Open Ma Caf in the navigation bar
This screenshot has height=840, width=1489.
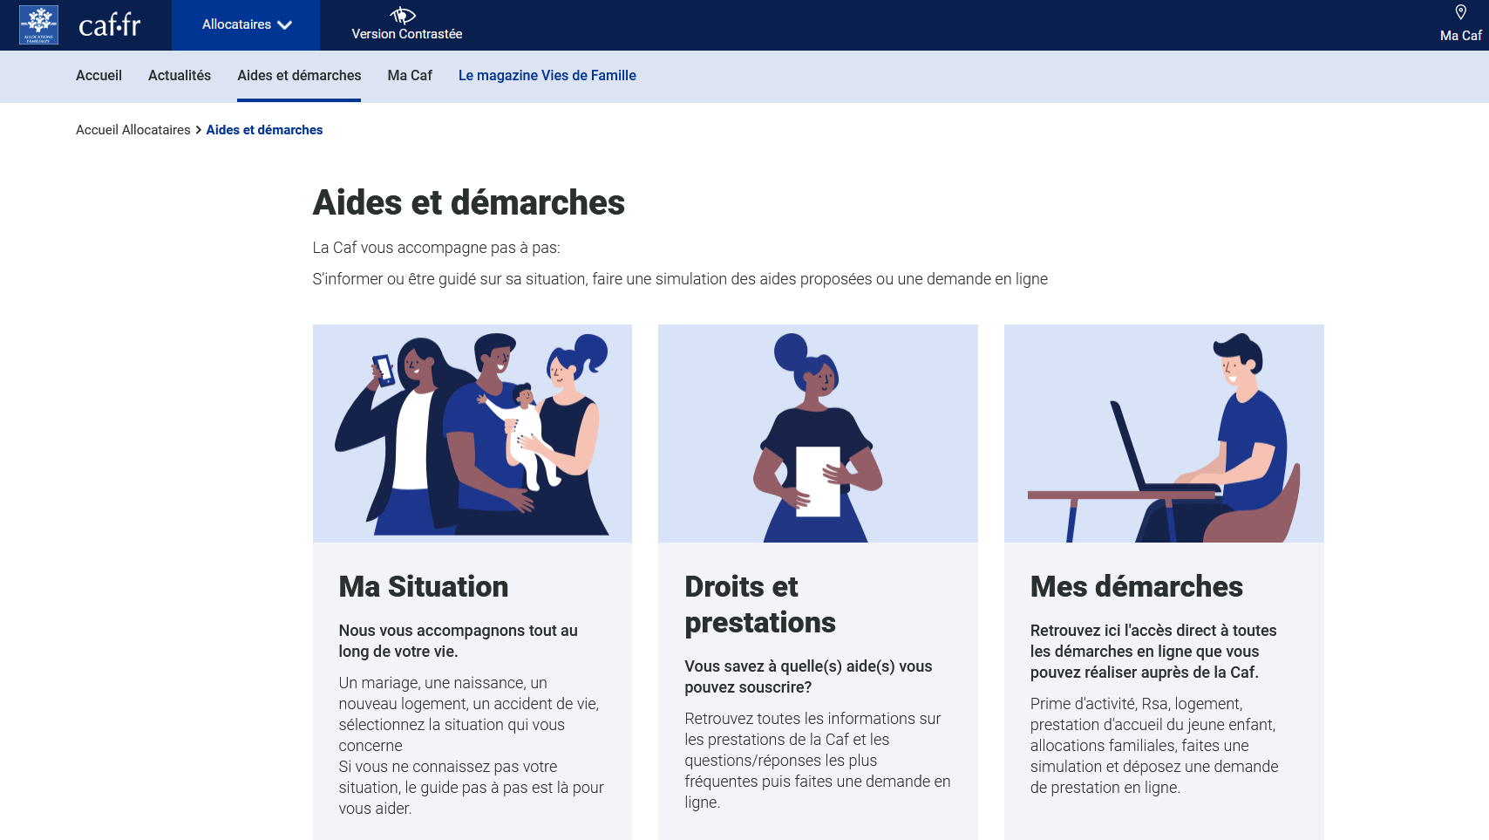tap(410, 76)
